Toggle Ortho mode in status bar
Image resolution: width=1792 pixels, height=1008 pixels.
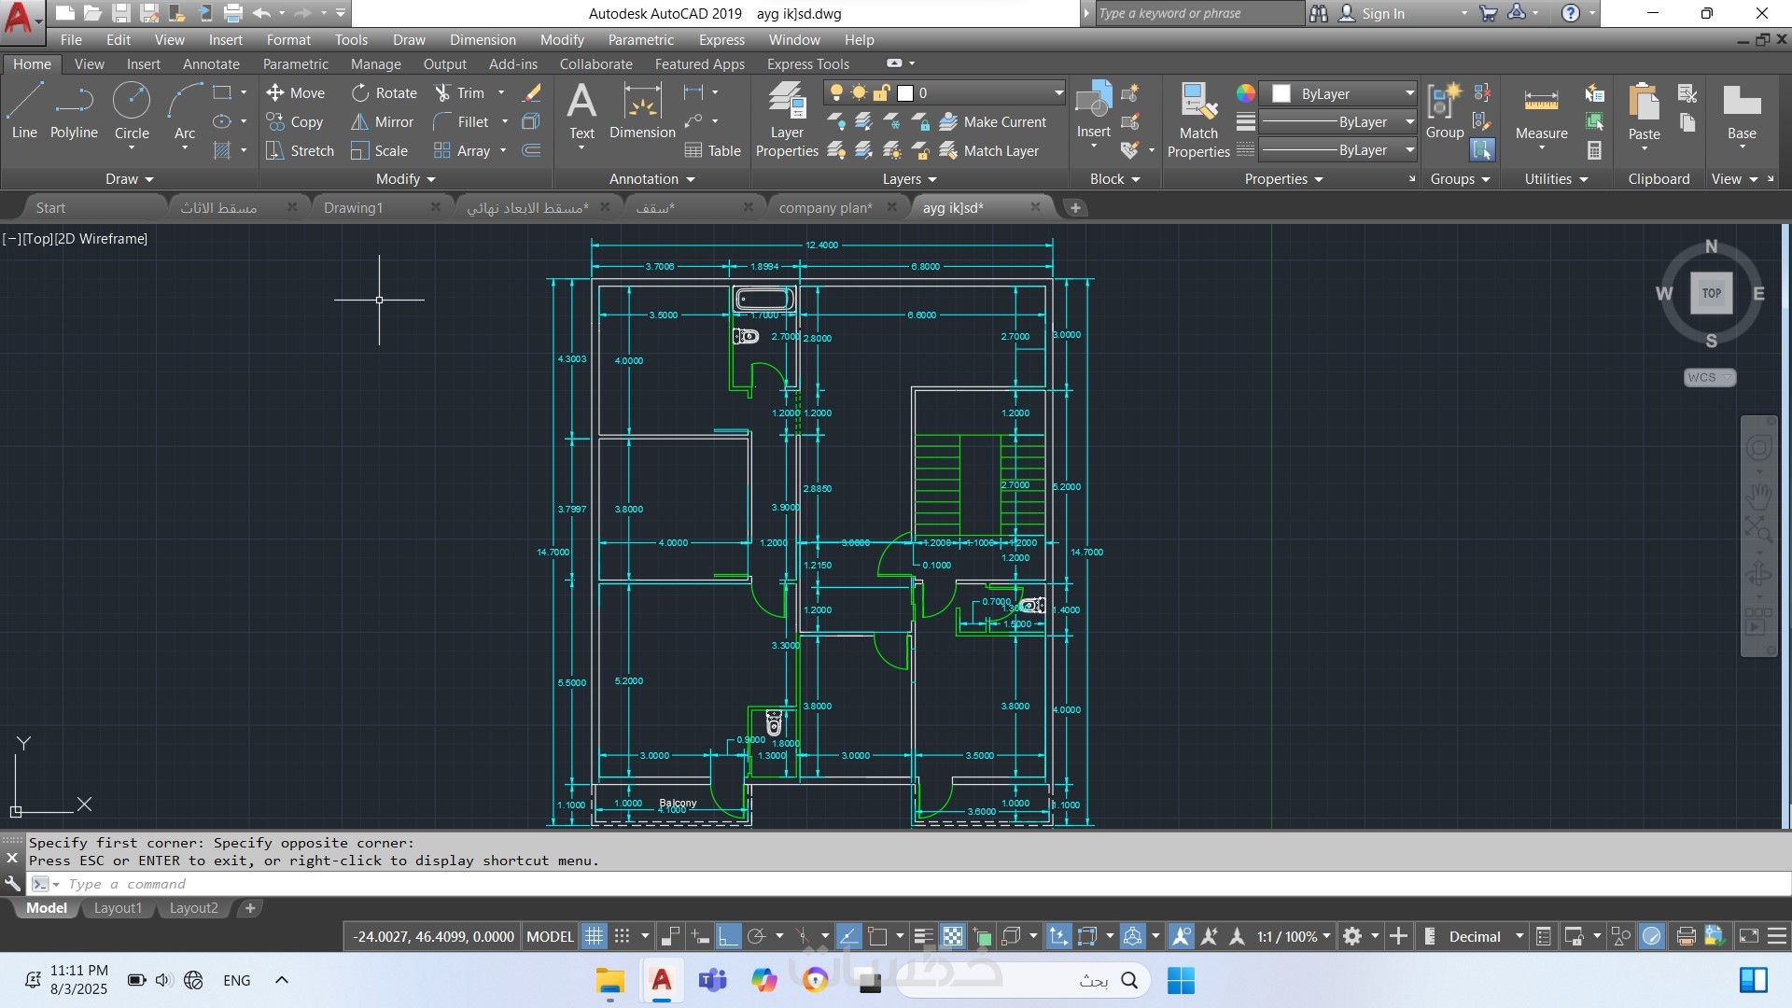728,936
